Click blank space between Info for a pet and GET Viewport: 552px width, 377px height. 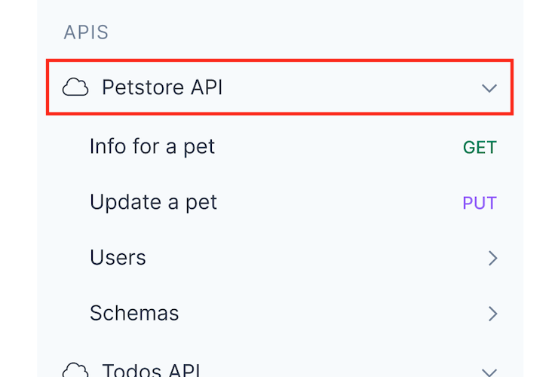[339, 147]
